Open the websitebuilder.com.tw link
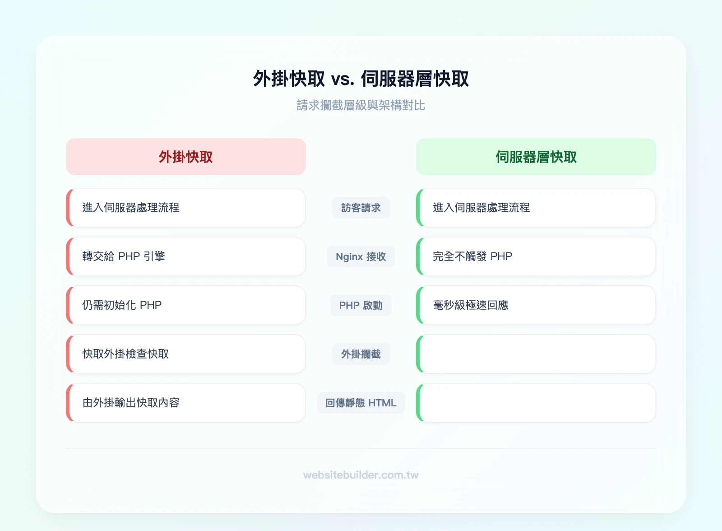 click(361, 475)
